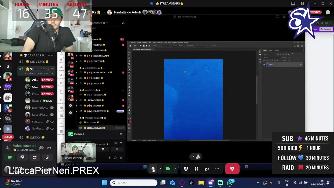This screenshot has height=188, width=334.
Task: Disconnect from voice with the hang-up icon
Action: point(49,148)
